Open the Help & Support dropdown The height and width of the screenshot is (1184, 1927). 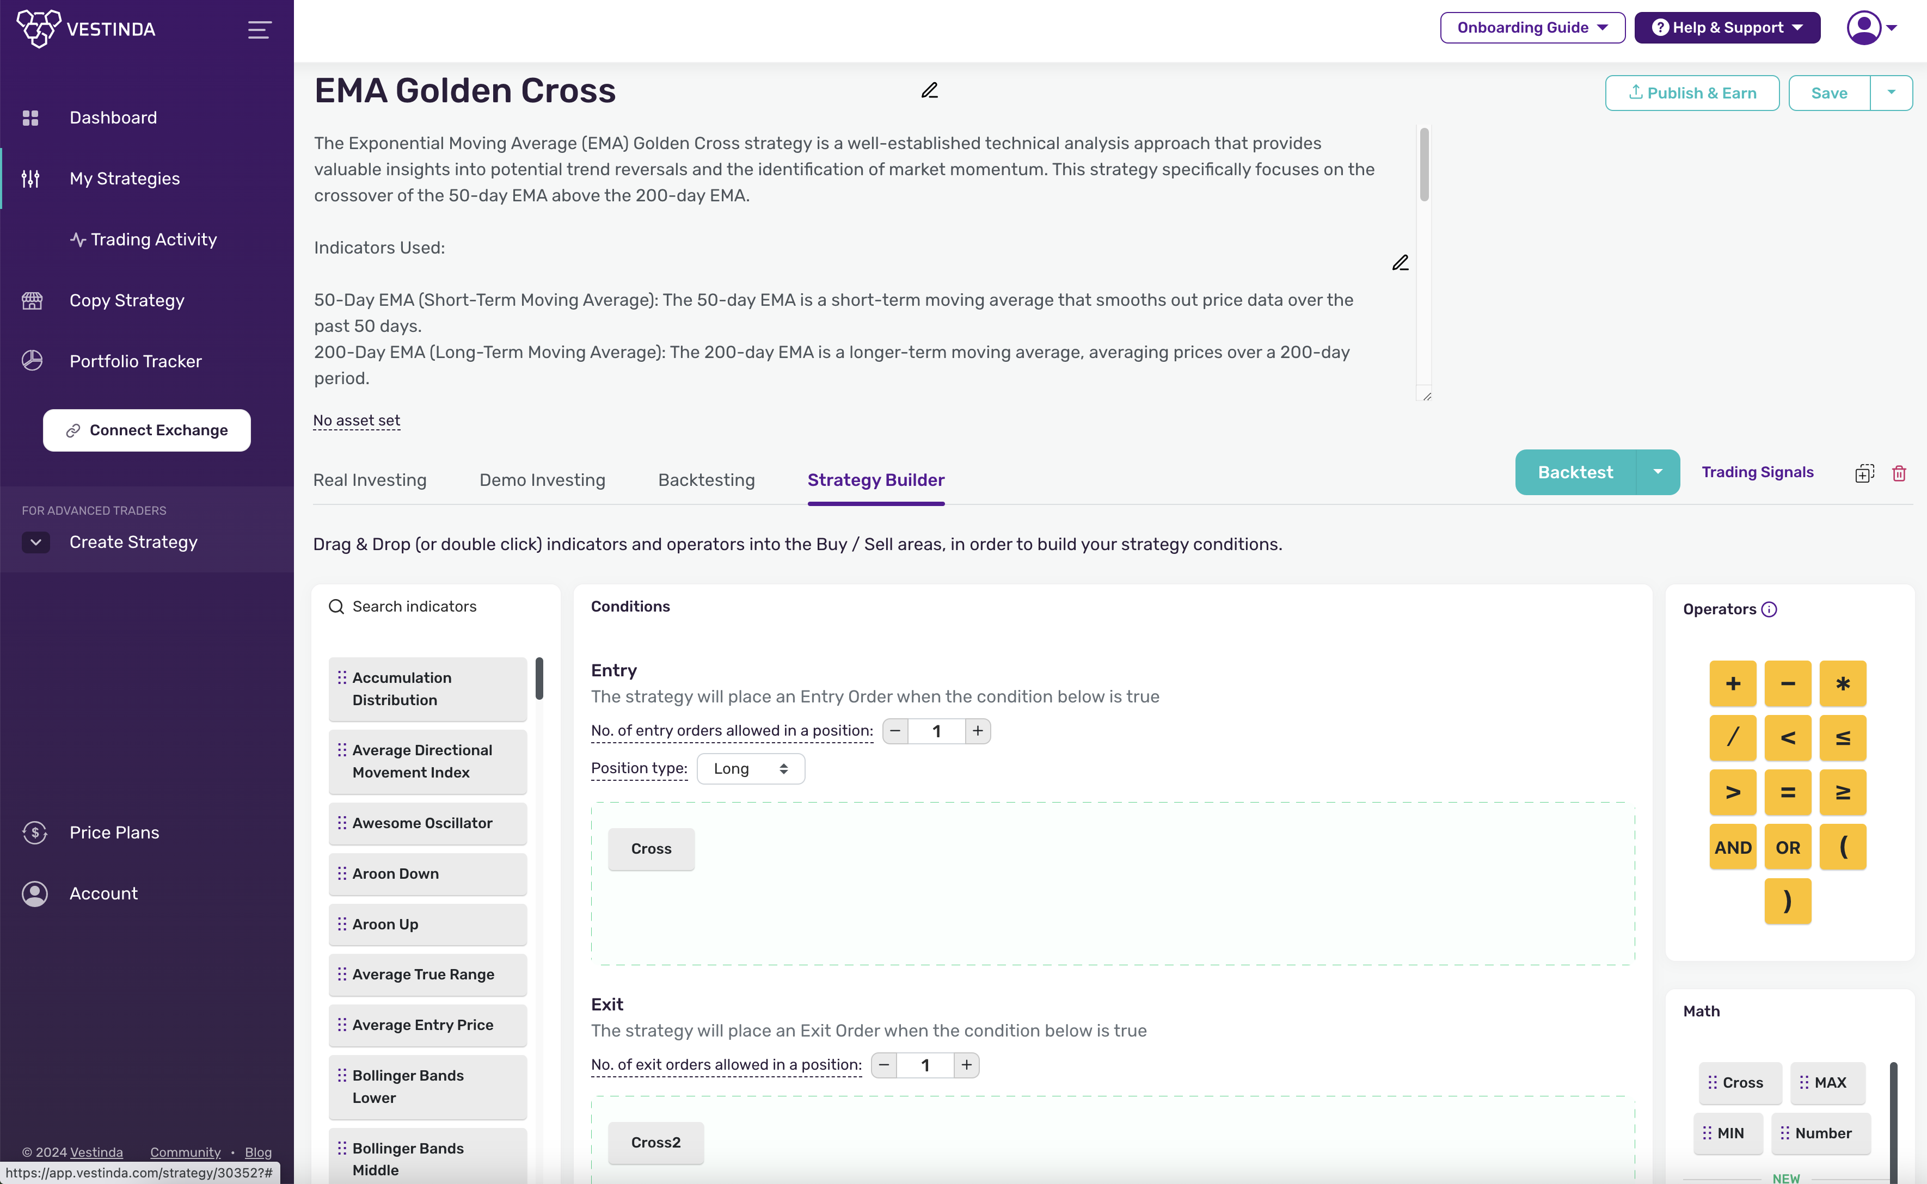(1727, 28)
